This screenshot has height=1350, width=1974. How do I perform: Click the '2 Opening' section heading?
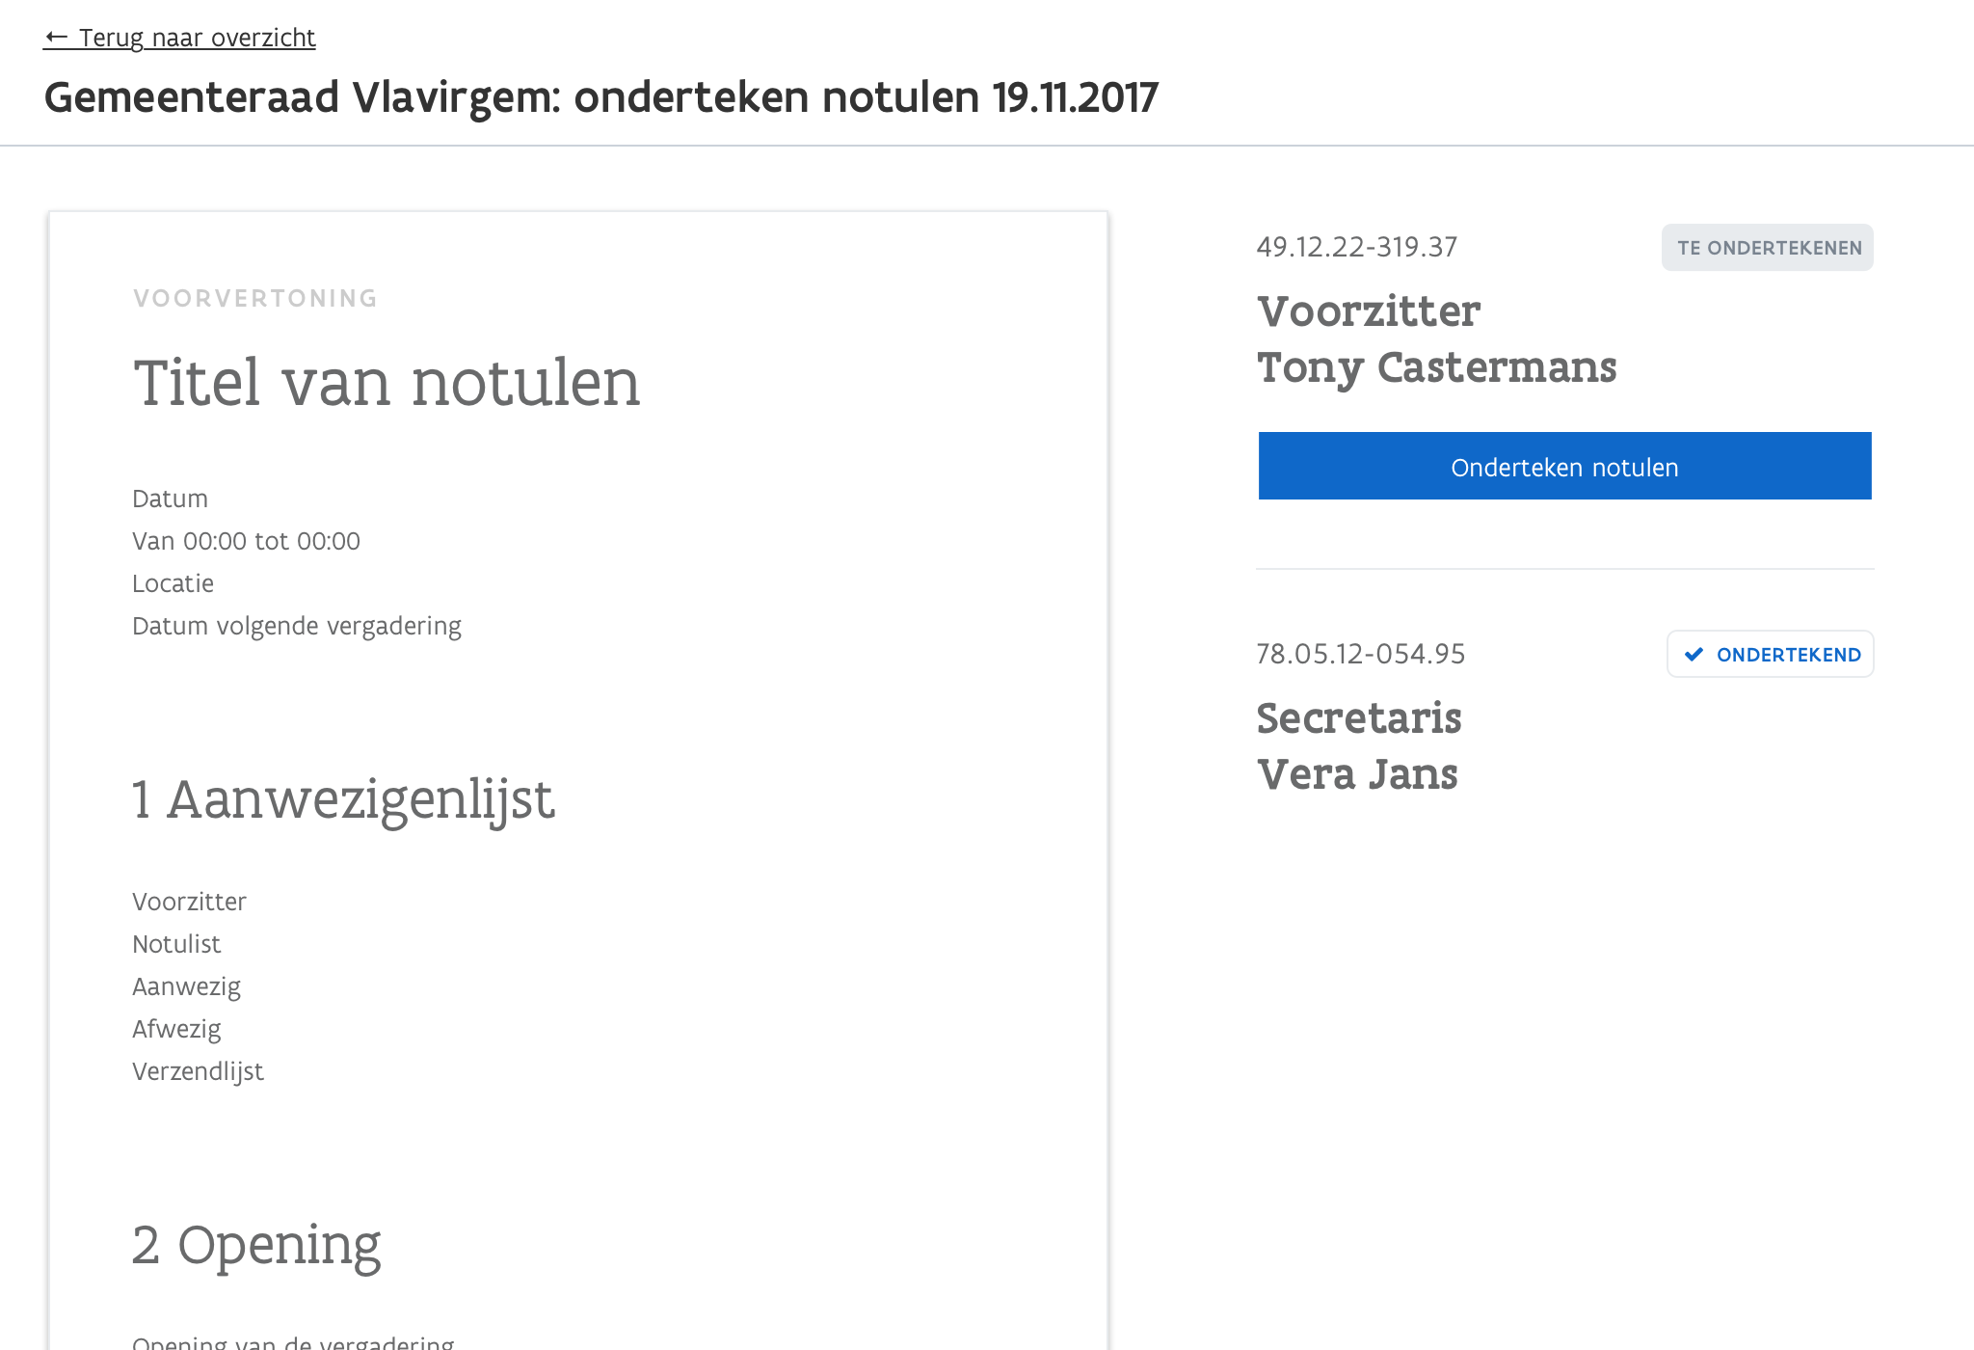point(256,1245)
